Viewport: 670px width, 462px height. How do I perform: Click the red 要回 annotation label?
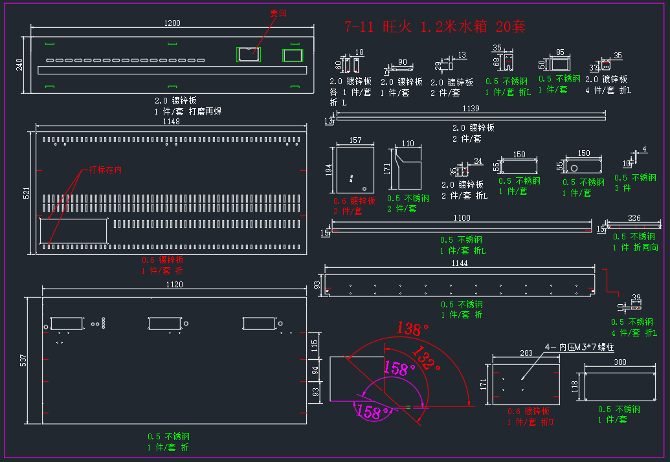pos(278,13)
